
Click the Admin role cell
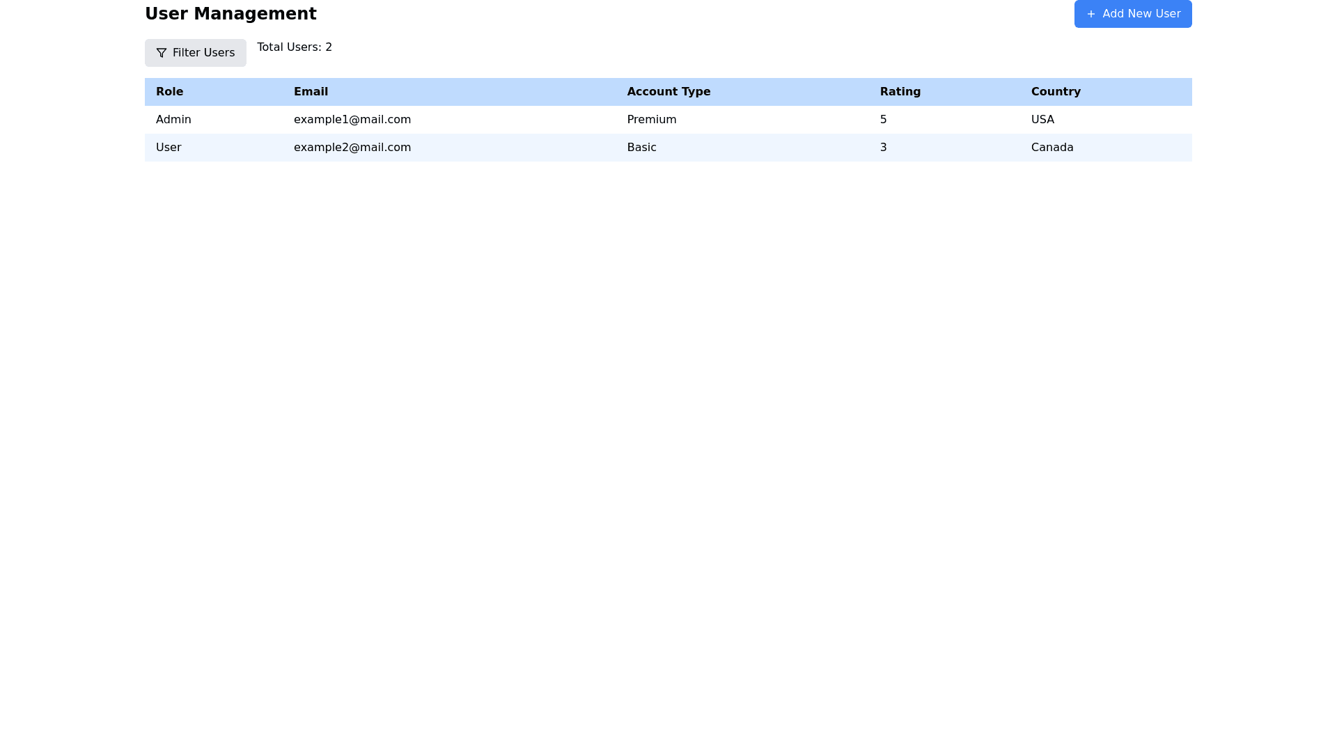[x=173, y=120]
